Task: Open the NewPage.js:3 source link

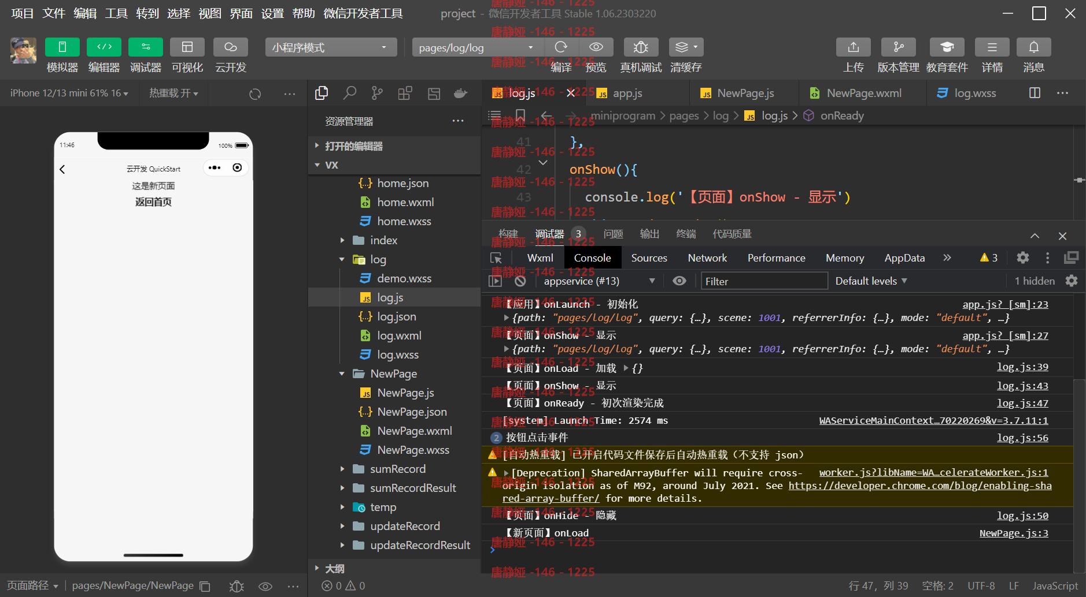Action: pyautogui.click(x=1014, y=533)
